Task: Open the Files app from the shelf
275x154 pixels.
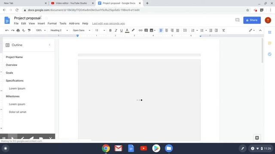Action: tap(169, 148)
